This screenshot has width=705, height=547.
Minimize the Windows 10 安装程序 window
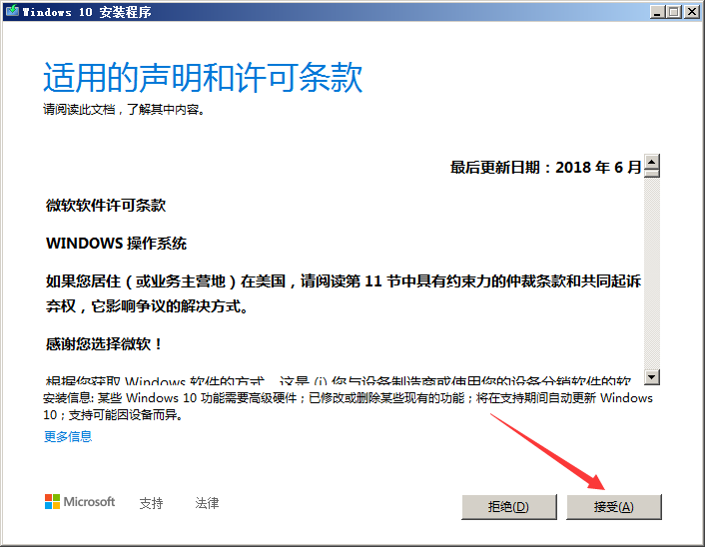pyautogui.click(x=658, y=11)
